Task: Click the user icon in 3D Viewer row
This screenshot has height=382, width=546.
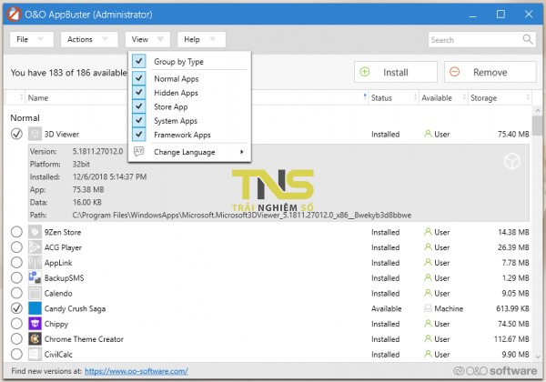Action: (x=428, y=134)
